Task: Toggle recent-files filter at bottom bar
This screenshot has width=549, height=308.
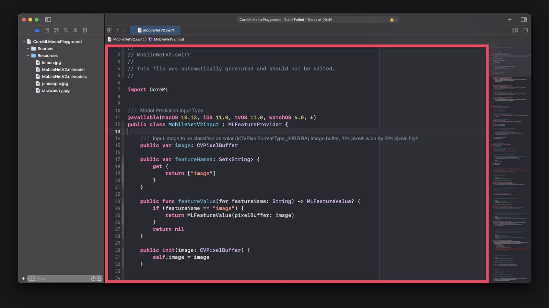Action: point(94,278)
